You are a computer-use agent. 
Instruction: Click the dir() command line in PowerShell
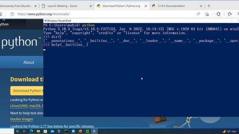tap(52, 37)
